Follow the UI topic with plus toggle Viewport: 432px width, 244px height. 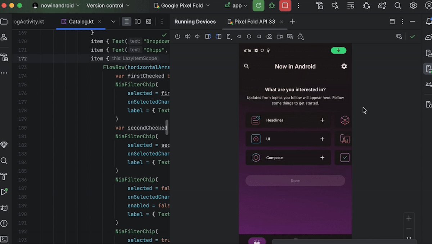point(322,139)
